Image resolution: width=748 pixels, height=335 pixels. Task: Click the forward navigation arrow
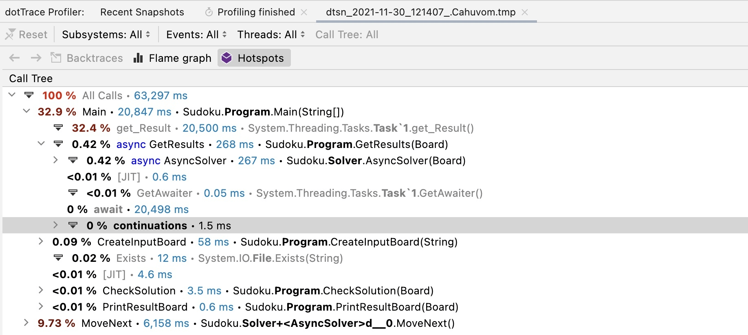pos(36,58)
